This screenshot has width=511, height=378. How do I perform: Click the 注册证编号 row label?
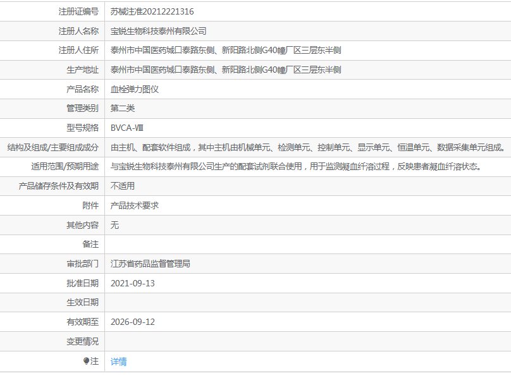coord(78,11)
